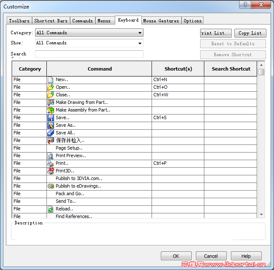This screenshot has height=270, width=274.
Task: Click the question mark help icon in title bar
Action: pyautogui.click(x=245, y=5)
